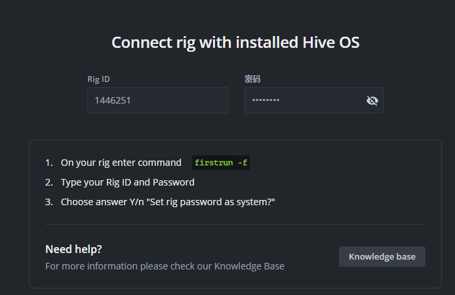
Task: Click the words "Knowledge Base" in help sentence
Action: [x=249, y=266]
